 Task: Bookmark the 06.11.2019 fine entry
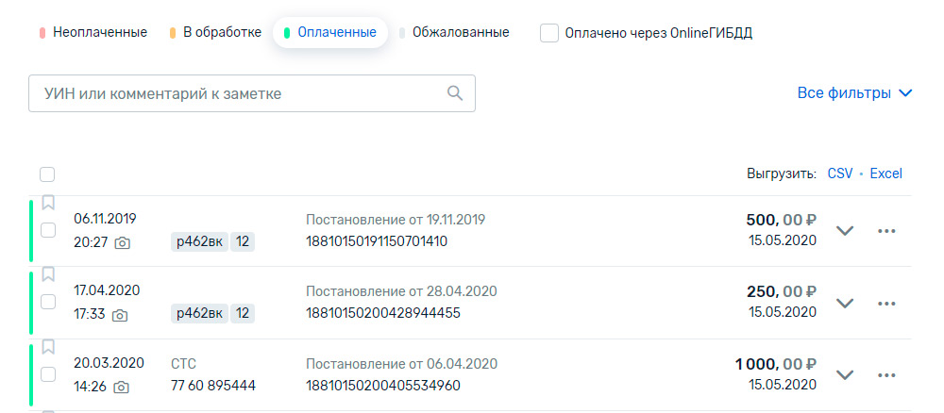(x=48, y=203)
